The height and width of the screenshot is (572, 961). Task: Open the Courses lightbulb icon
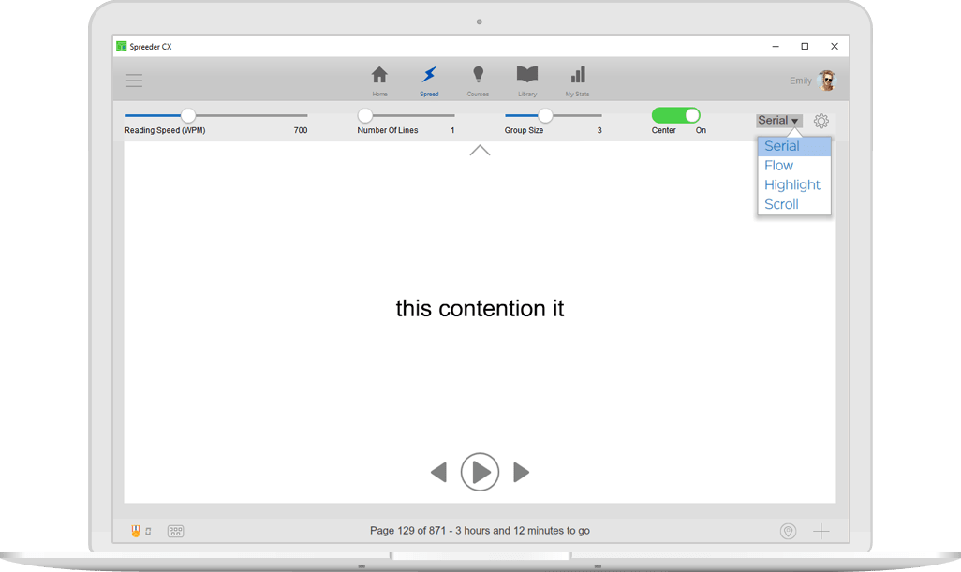point(478,76)
